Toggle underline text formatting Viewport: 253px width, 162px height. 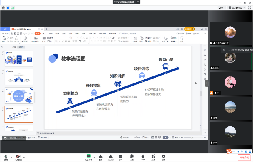click(x=63, y=41)
